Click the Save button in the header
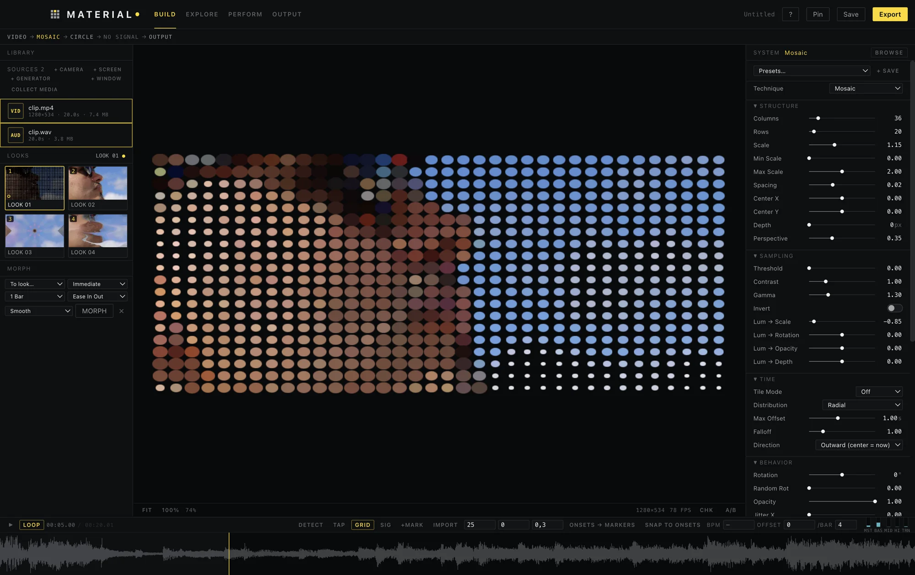 [850, 14]
